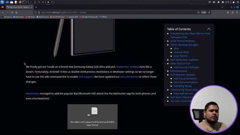The height and width of the screenshot is (135, 240).
Task: Open the documentation link in paragraph
Action: click(129, 77)
